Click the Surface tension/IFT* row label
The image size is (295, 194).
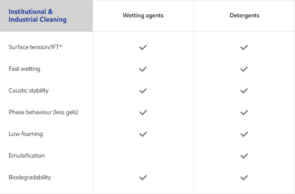pos(36,47)
